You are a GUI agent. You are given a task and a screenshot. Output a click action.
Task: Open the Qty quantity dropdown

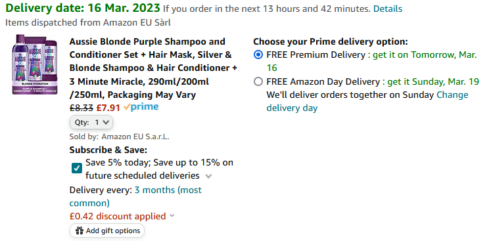click(x=91, y=123)
